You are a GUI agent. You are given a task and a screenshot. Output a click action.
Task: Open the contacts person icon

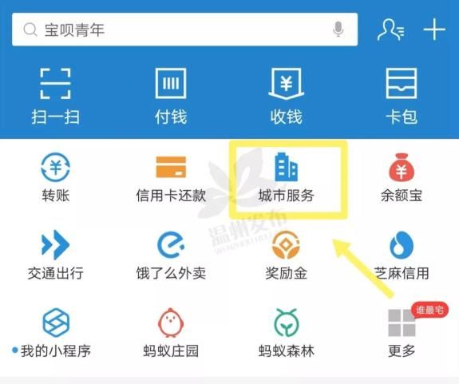pos(391,30)
